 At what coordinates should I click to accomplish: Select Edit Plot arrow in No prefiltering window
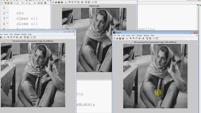click(5, 37)
